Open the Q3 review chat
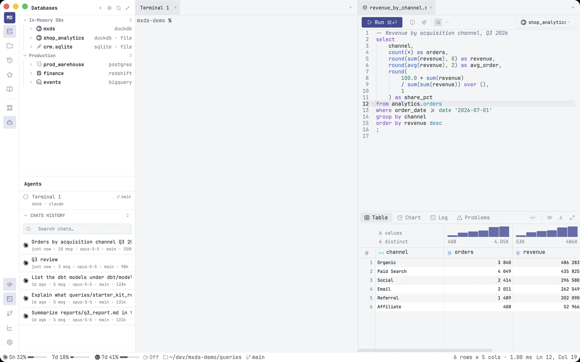This screenshot has width=580, height=362. click(x=77, y=263)
